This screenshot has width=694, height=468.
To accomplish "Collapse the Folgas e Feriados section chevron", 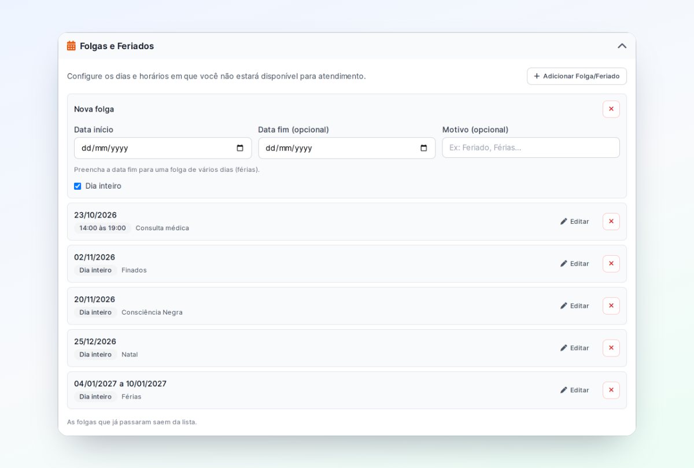I will 622,46.
